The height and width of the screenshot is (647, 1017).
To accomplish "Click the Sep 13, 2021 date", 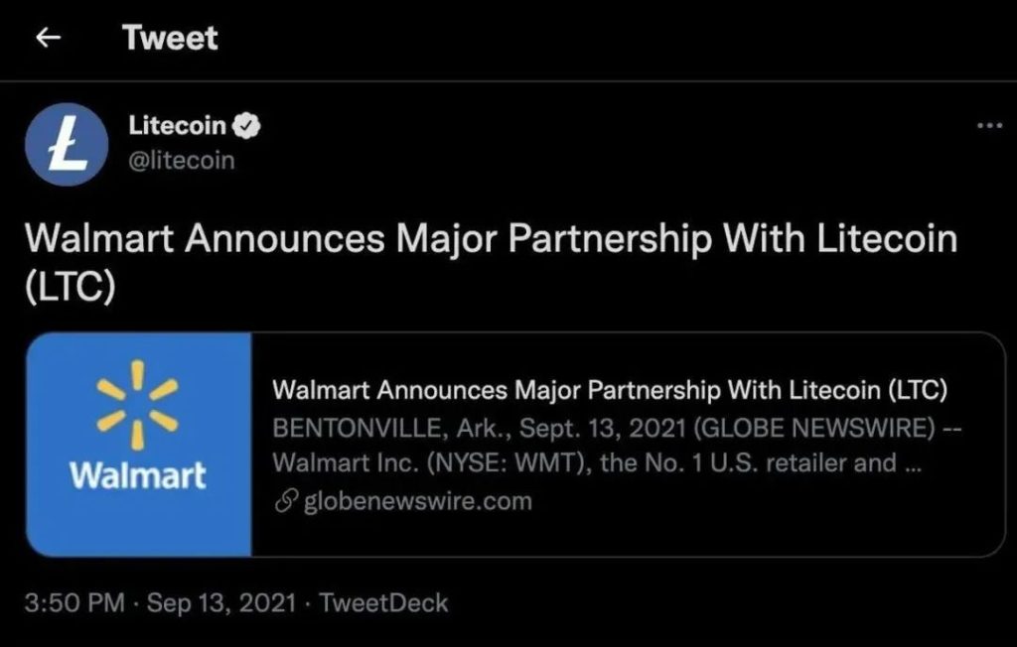I will click(221, 603).
